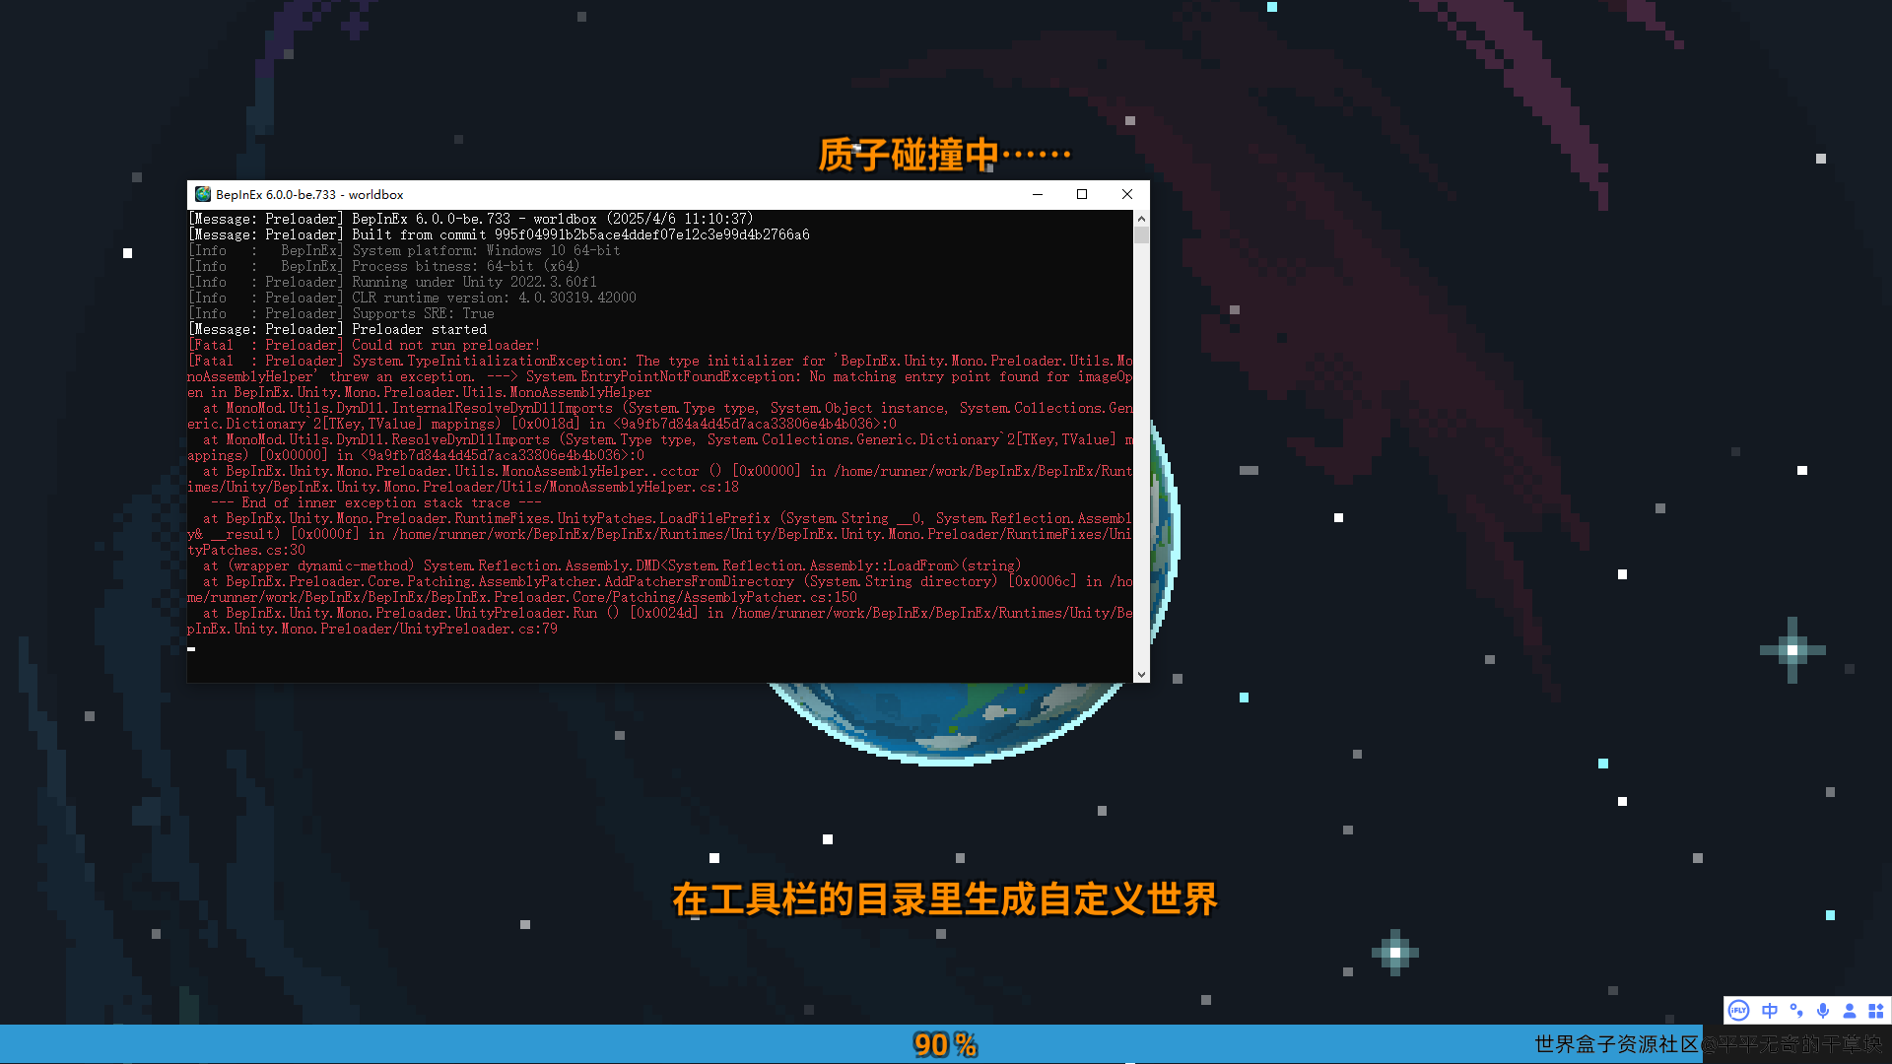
Task: Click the 'Could not run preloader!' line
Action: (x=364, y=345)
